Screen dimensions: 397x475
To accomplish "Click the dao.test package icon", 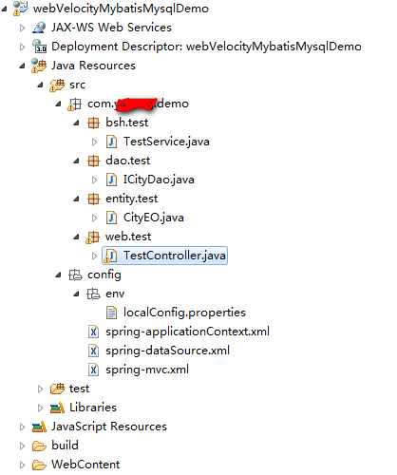I will click(x=93, y=161).
